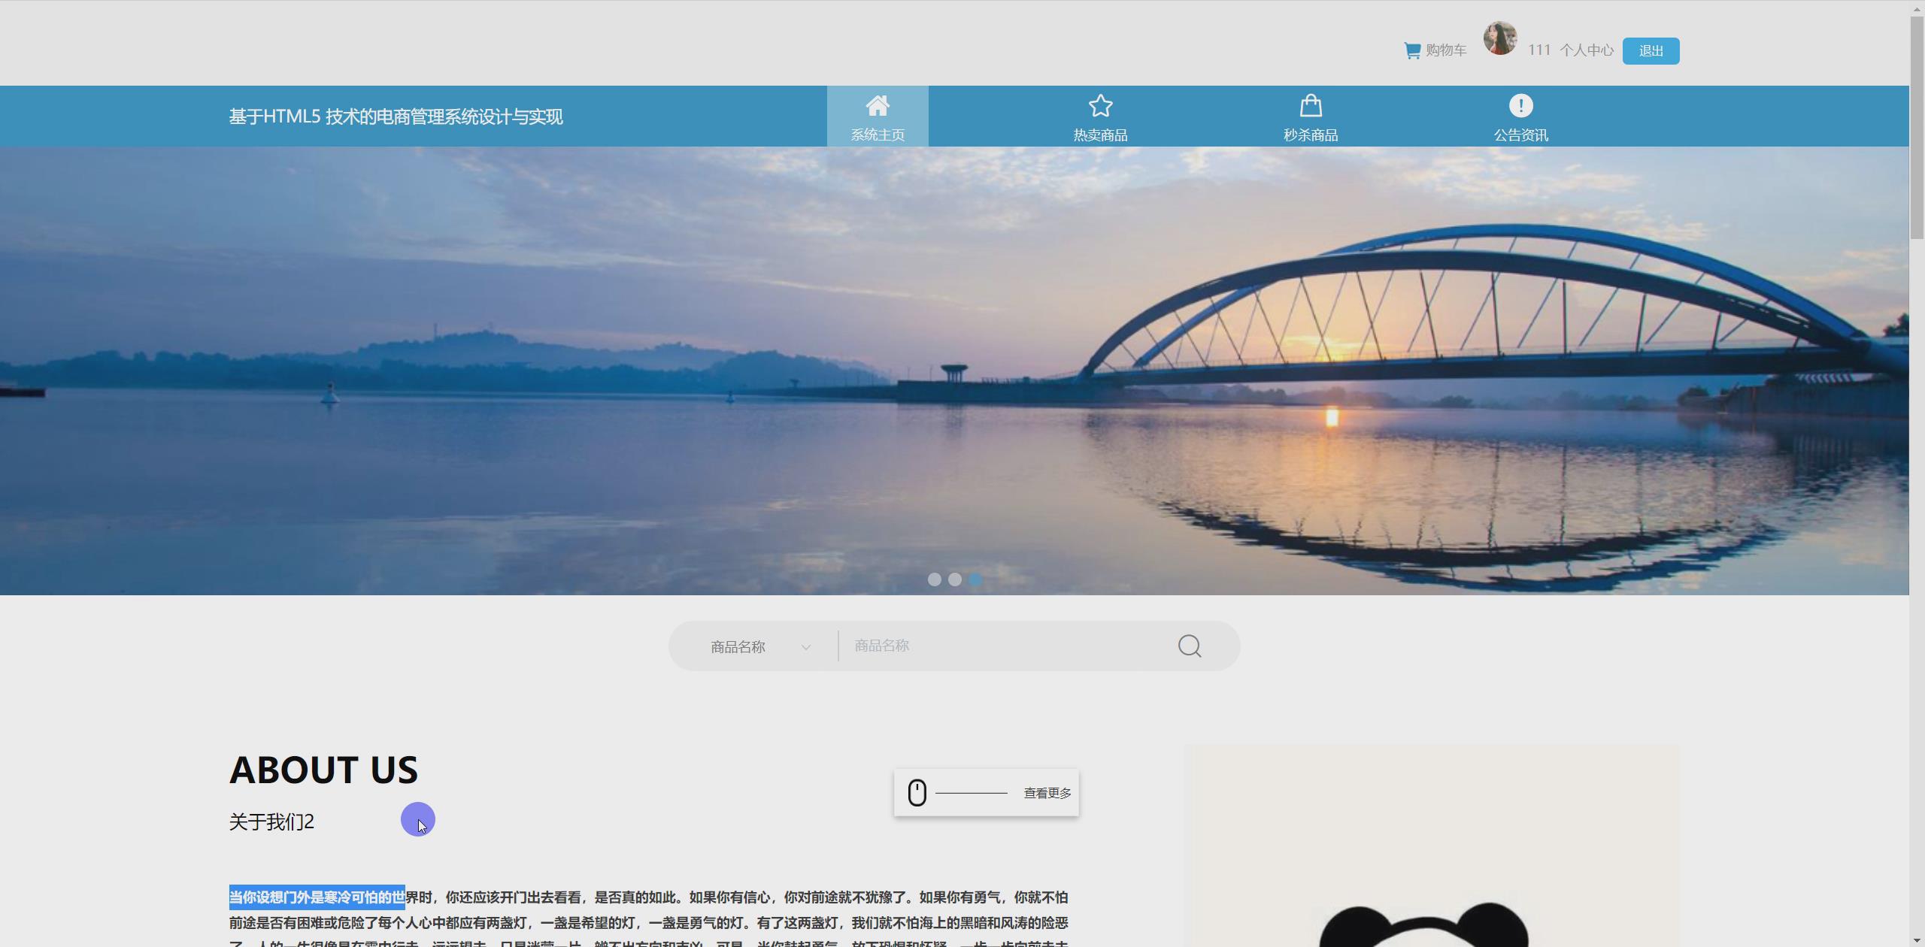Screen dimensions: 1925x947
Task: Click the bridge banner image
Action: pos(954,371)
